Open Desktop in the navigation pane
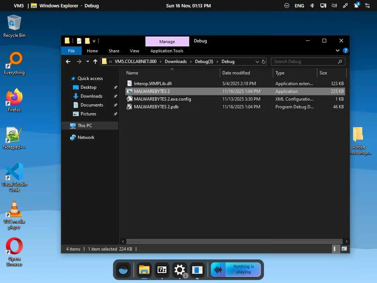Viewport: 377px width, 283px height. tap(88, 87)
